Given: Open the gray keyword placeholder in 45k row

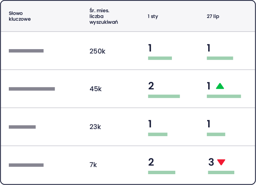Looking at the screenshot, I should coord(32,89).
